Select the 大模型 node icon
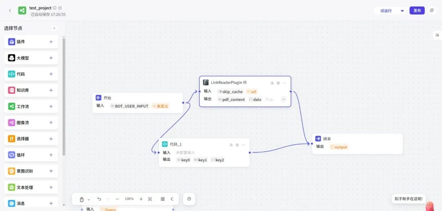This screenshot has height=211, width=442. click(11, 58)
